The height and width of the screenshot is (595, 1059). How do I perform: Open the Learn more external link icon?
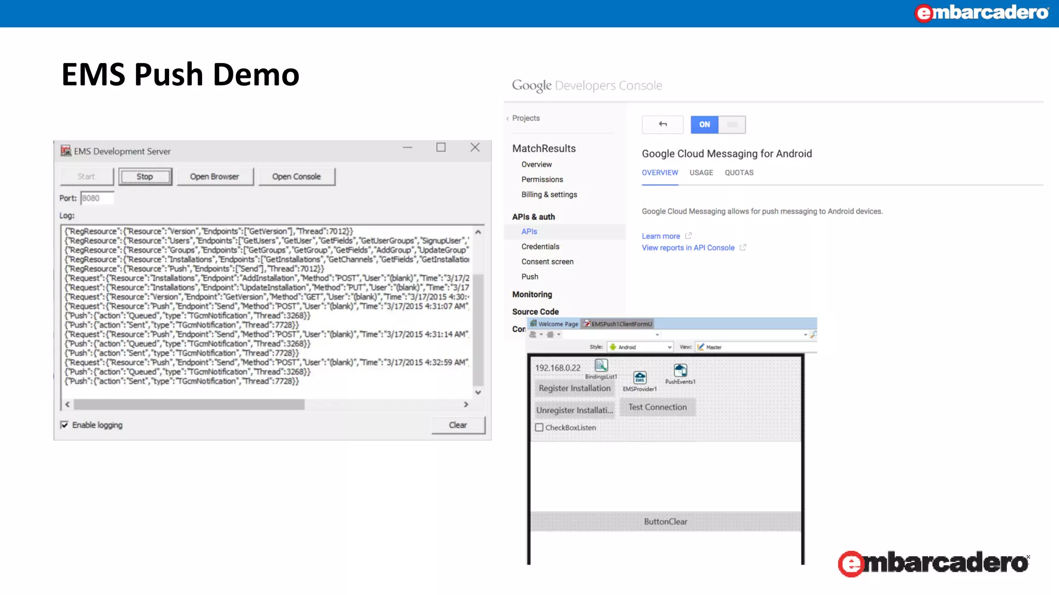(x=688, y=236)
